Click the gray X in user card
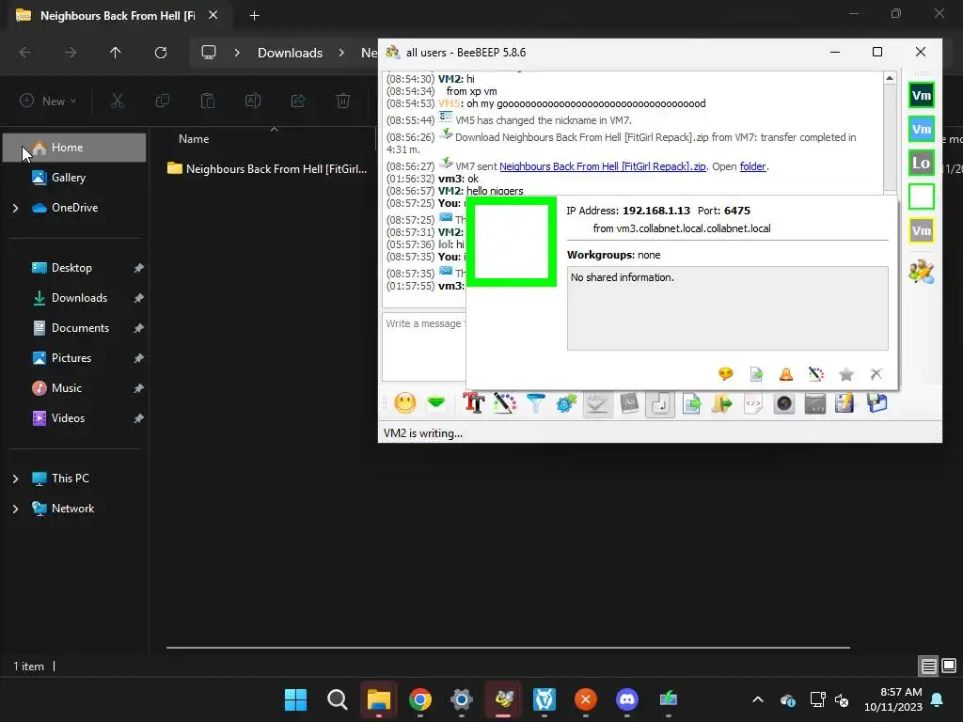The image size is (963, 722). point(876,374)
